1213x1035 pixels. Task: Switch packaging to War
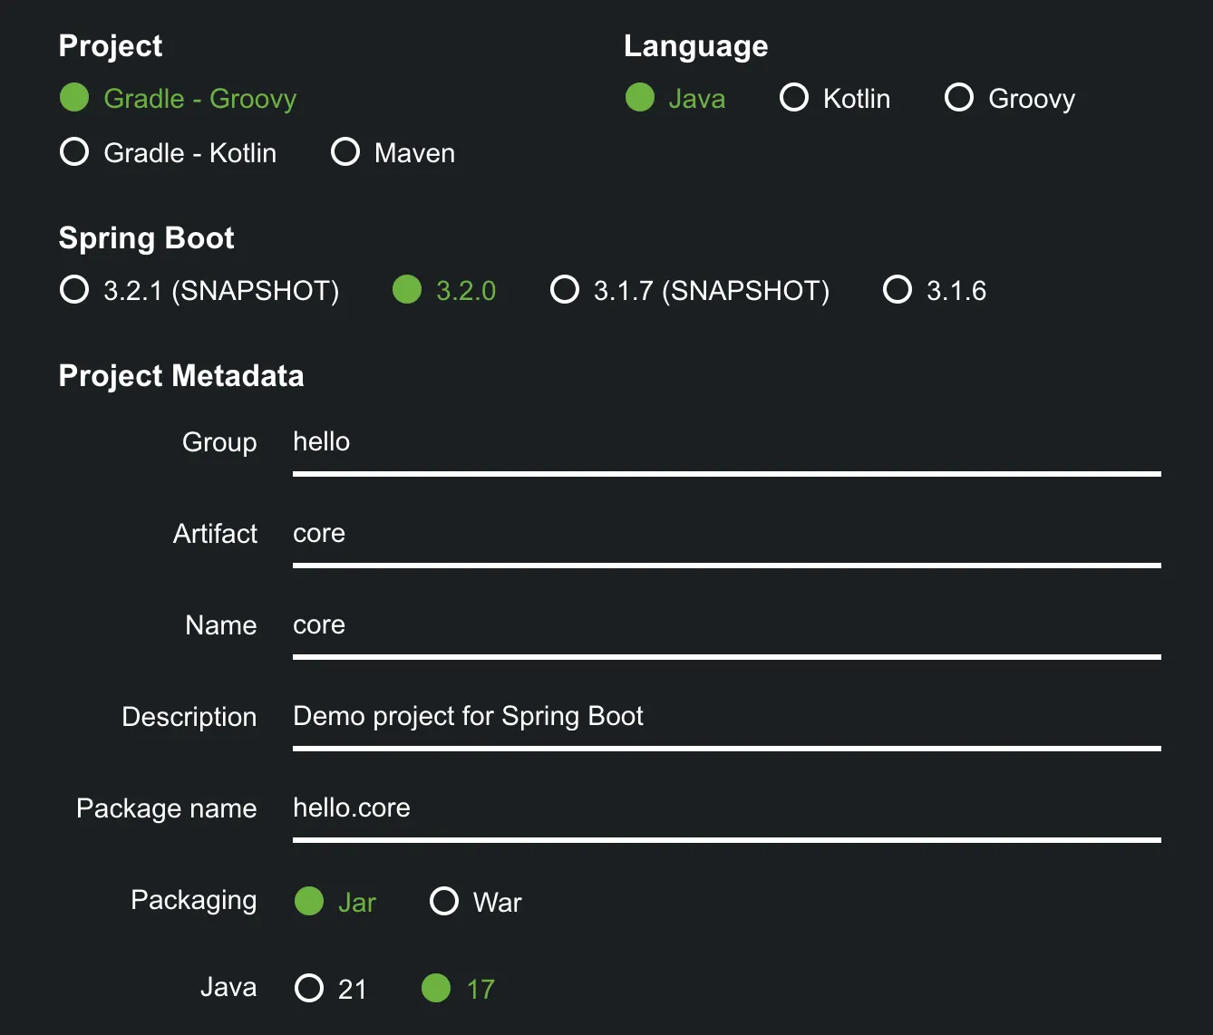(x=444, y=902)
